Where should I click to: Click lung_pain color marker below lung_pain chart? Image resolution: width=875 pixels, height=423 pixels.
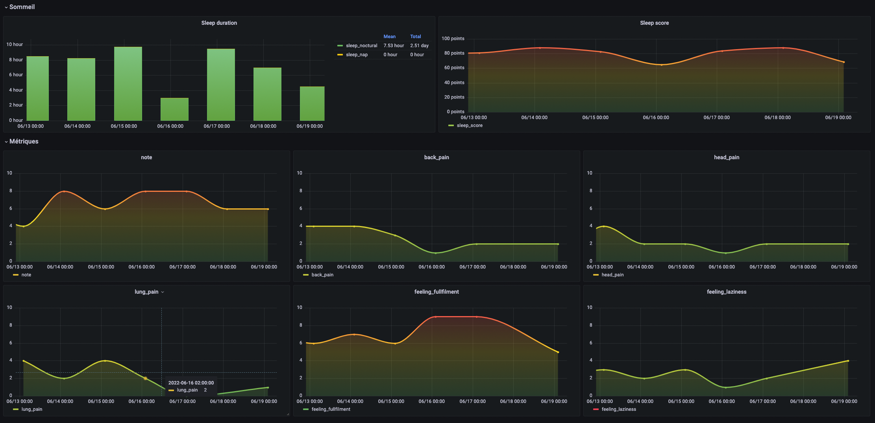[16, 409]
